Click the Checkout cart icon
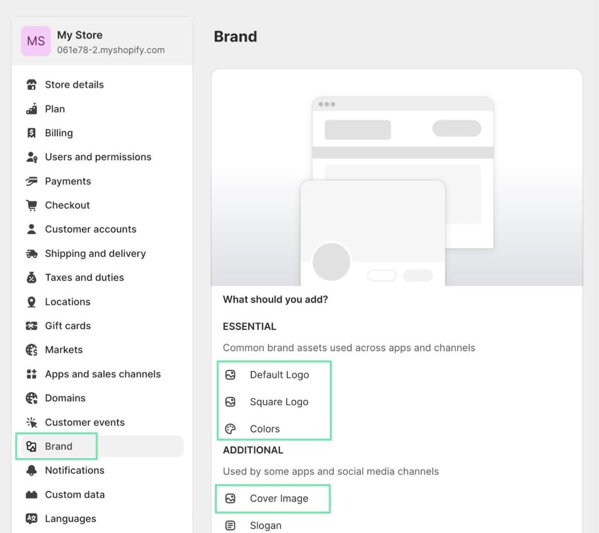Screen dimensions: 599x533 point(32,205)
